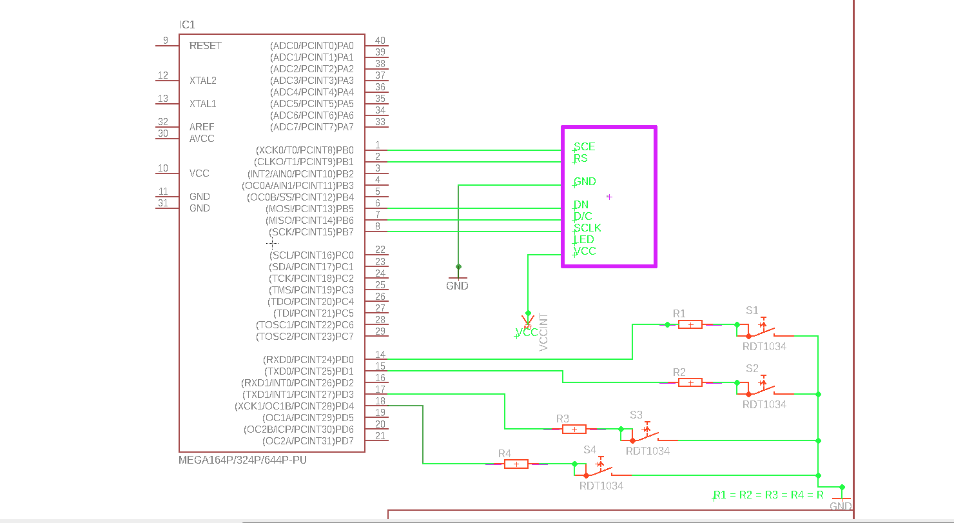Select resistor R3 symbol
The height and width of the screenshot is (523, 954).
click(x=574, y=429)
